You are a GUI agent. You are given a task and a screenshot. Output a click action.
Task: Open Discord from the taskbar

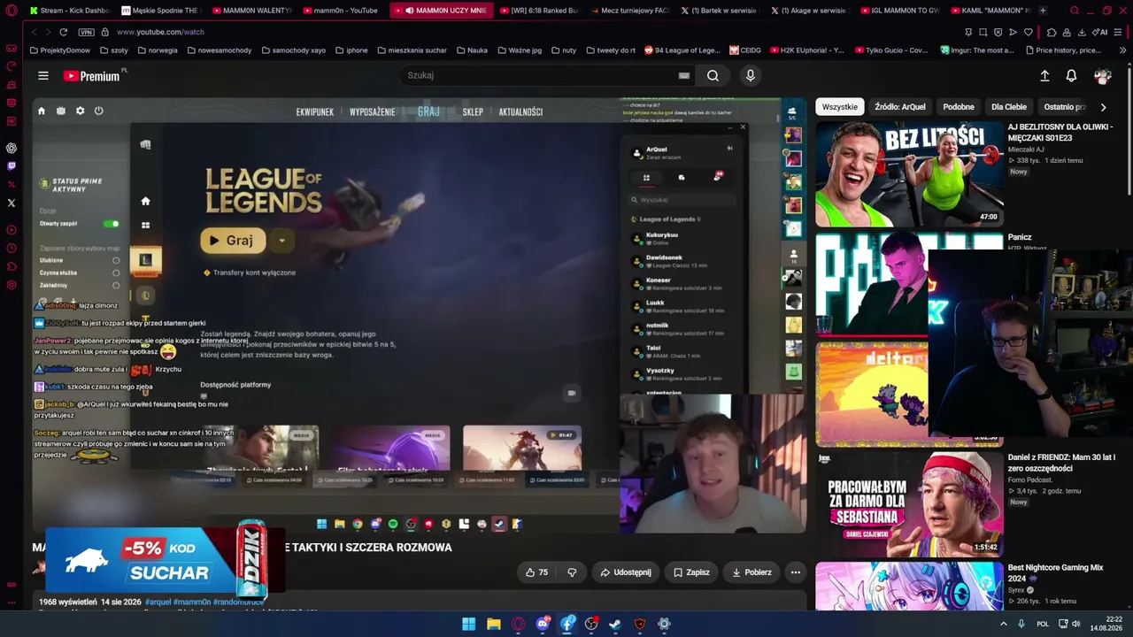pos(543,624)
